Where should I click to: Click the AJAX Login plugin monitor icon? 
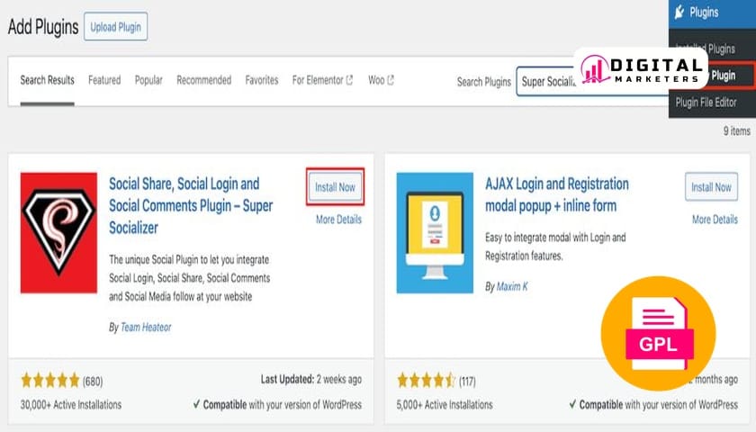tap(435, 232)
